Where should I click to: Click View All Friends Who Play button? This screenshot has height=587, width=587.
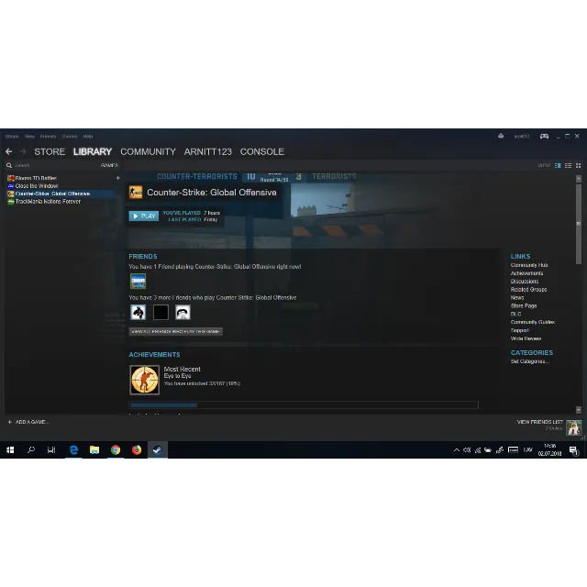175,331
